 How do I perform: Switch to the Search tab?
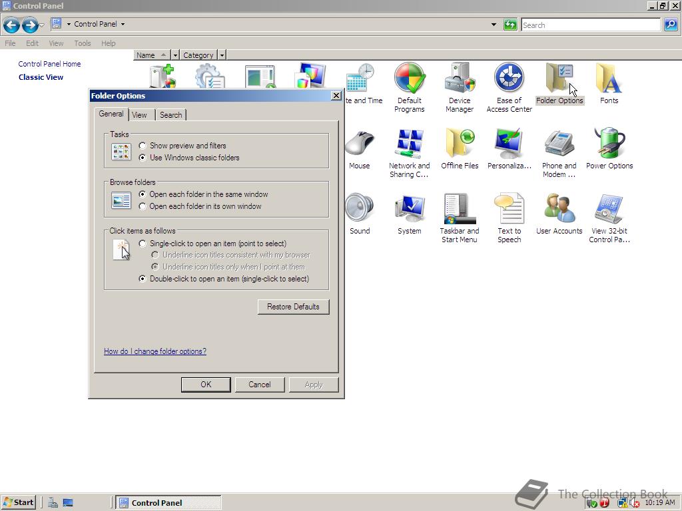[171, 115]
